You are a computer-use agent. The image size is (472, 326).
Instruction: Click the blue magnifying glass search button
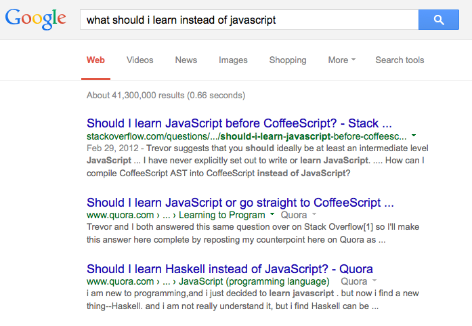tap(439, 20)
